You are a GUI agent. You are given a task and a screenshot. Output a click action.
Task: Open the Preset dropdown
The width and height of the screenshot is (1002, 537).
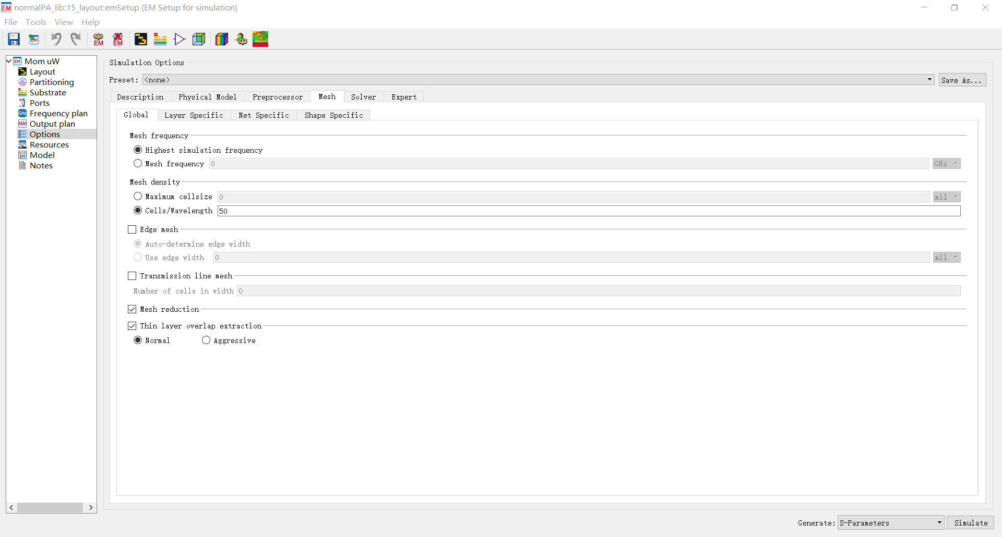click(538, 80)
